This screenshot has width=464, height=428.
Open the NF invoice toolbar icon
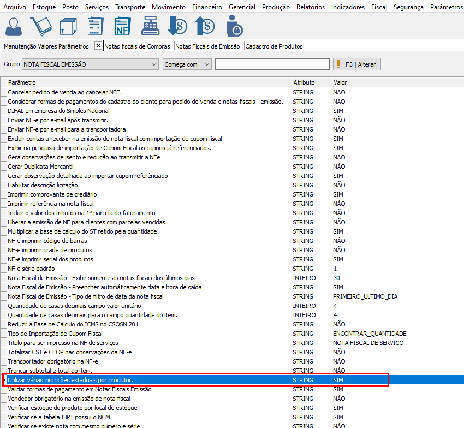(x=122, y=26)
